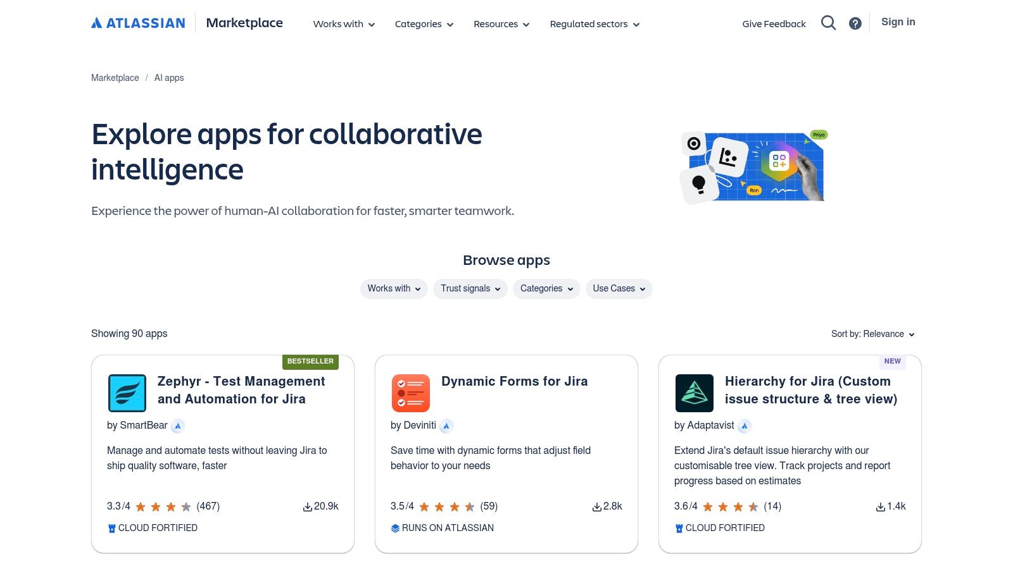Open the Trust signals filter
The image size is (1013, 569).
470,288
